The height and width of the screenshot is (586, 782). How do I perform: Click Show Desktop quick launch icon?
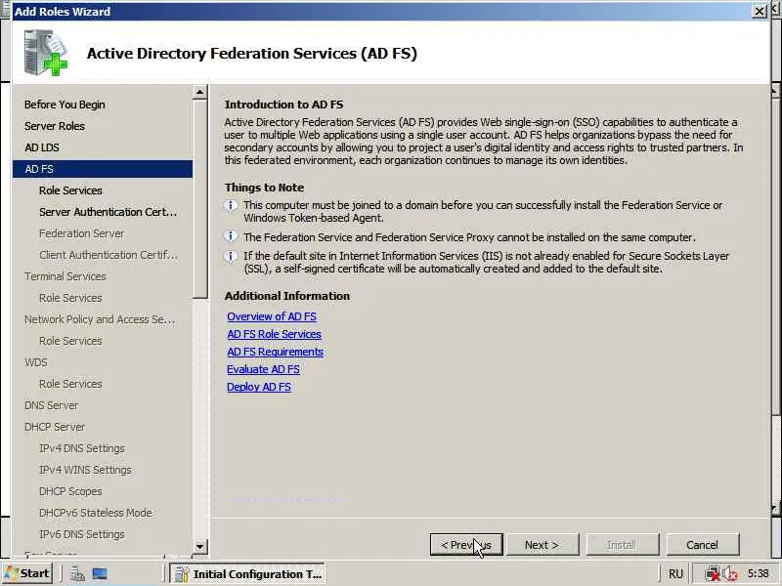pyautogui.click(x=100, y=574)
